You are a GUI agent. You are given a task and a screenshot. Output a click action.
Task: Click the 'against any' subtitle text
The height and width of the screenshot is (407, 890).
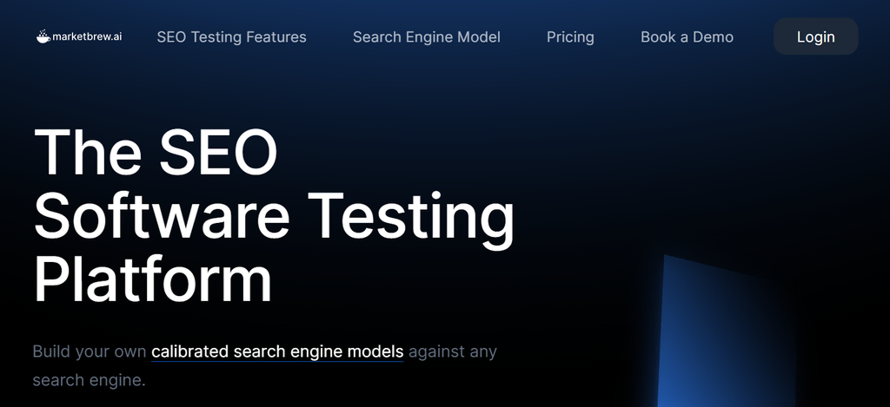(452, 352)
